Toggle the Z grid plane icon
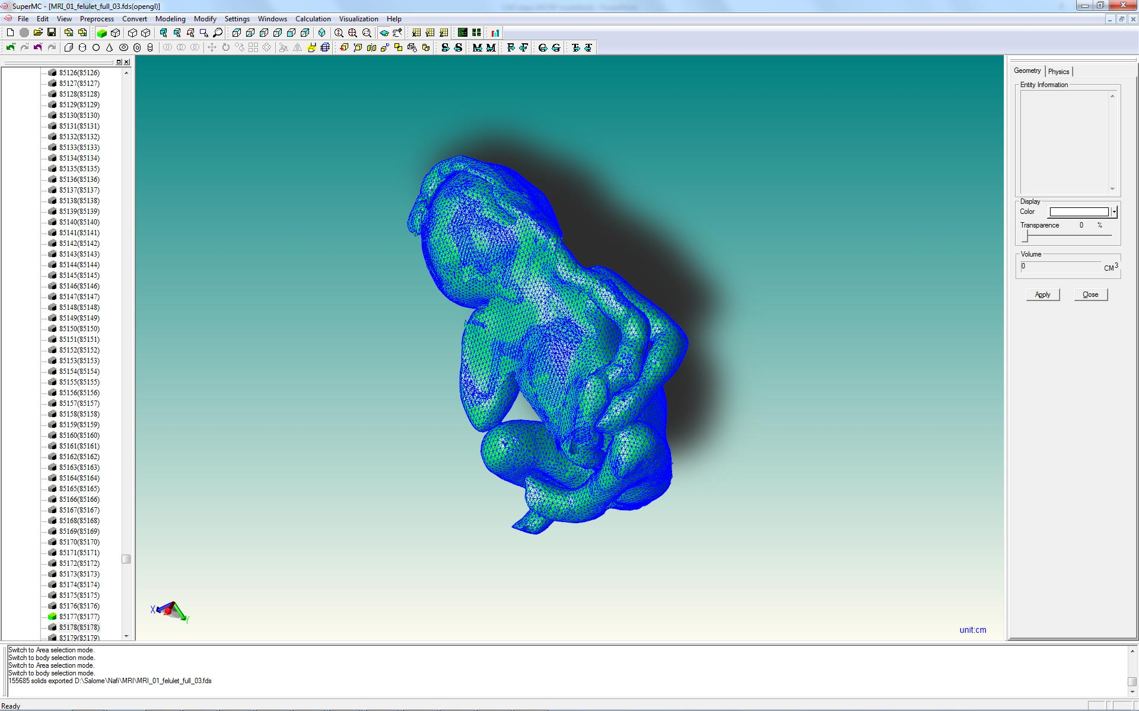The image size is (1139, 711). coord(444,33)
